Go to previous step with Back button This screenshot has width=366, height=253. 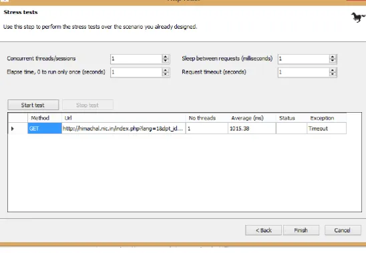tap(263, 230)
